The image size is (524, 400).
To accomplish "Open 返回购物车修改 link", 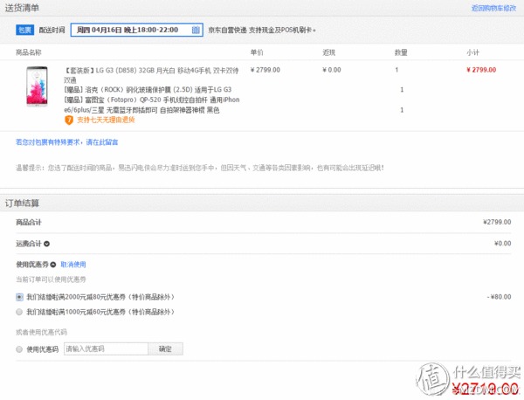I will pos(493,8).
